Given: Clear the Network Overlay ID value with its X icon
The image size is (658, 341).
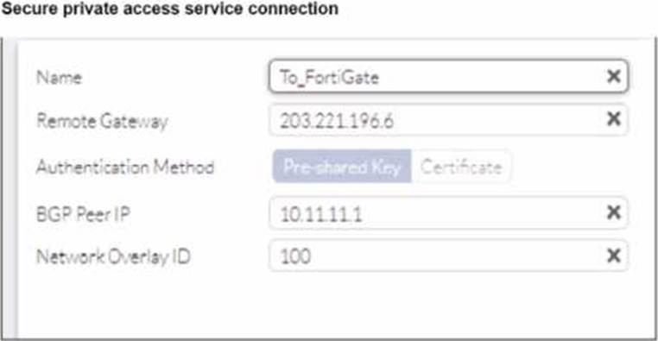Looking at the screenshot, I should (x=613, y=256).
